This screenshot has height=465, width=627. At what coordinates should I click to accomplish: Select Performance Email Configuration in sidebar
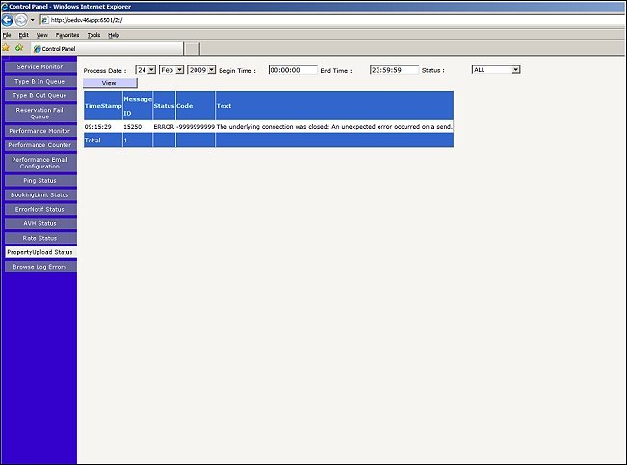click(39, 163)
